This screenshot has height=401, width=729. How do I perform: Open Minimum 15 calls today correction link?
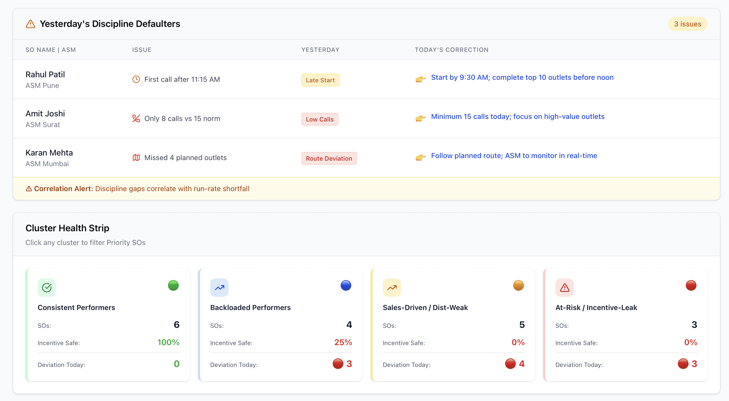517,117
